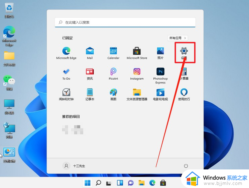Open the 资讯 news app
The width and height of the screenshot is (249, 188).
click(x=90, y=74)
